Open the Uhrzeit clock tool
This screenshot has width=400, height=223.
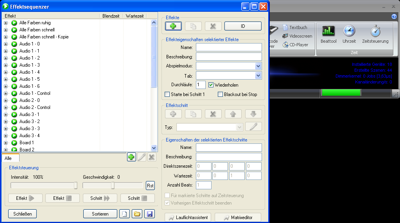[349, 34]
